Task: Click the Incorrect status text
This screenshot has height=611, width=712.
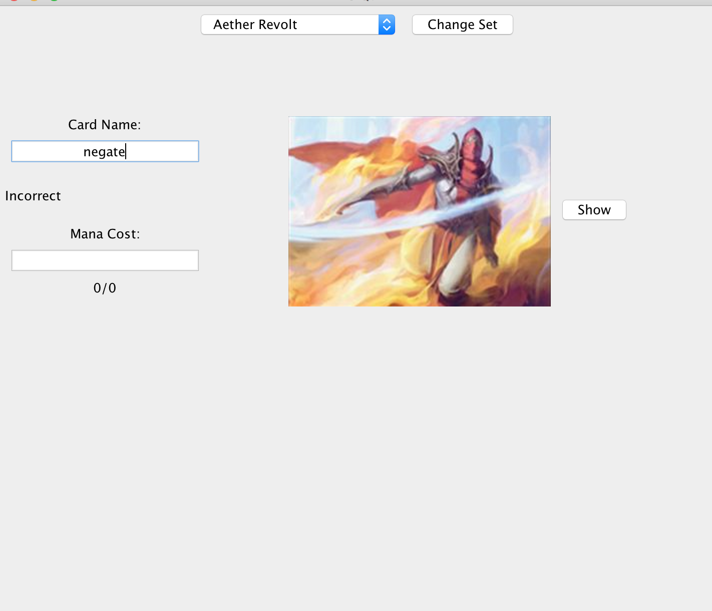Action: 33,196
